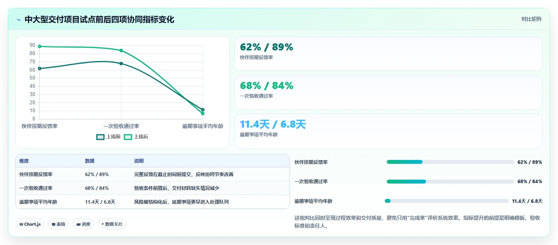Viewport: 558px width, 245px height.
Task: Click the 数据卡片 chip
Action: tap(112, 224)
